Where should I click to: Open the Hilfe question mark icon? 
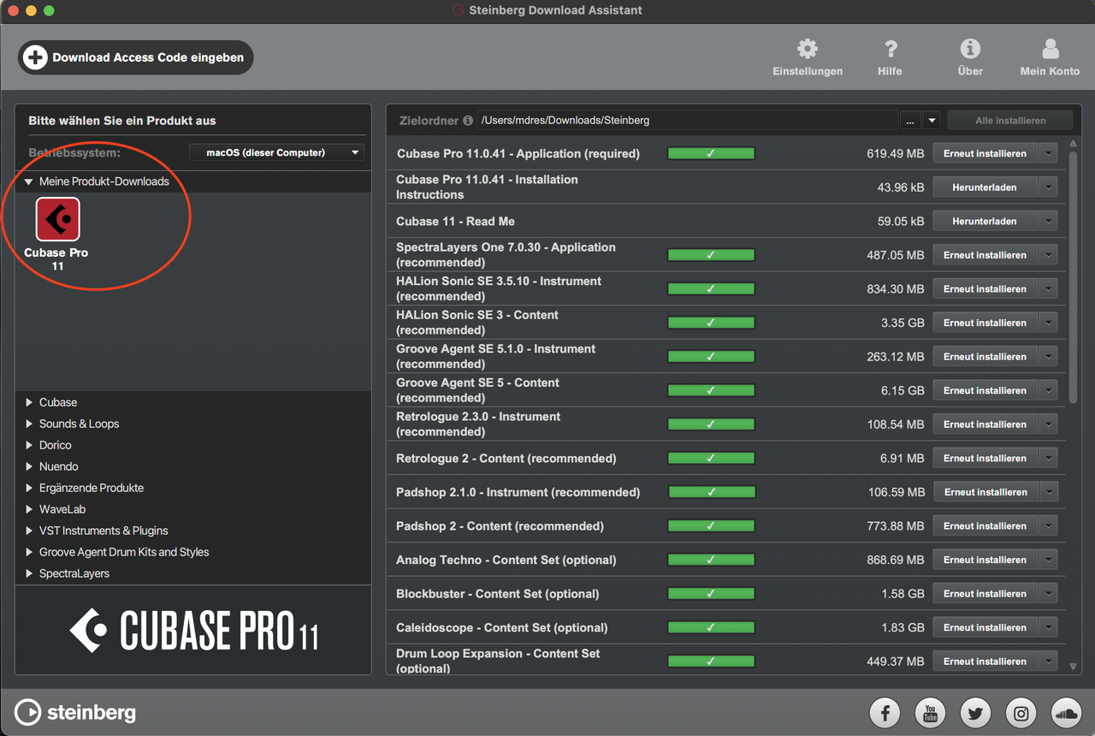click(x=890, y=49)
